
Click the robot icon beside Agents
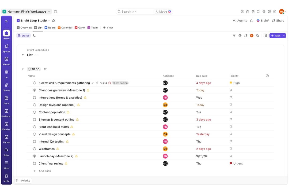(x=252, y=20)
